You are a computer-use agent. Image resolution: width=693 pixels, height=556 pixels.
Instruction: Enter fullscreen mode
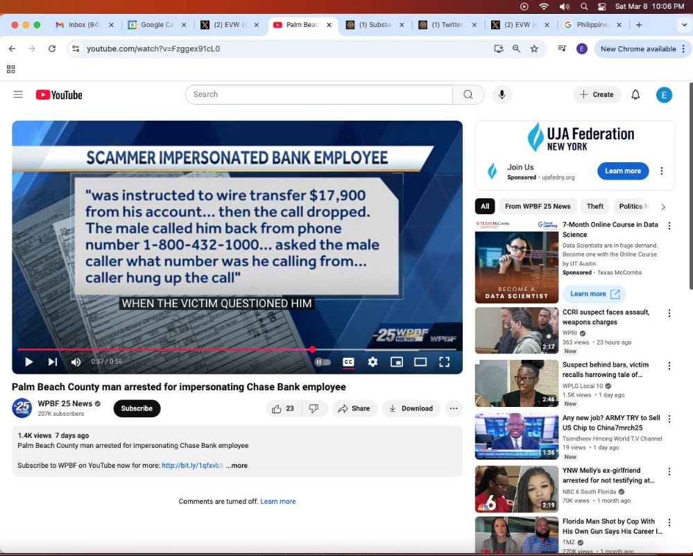[x=444, y=362]
